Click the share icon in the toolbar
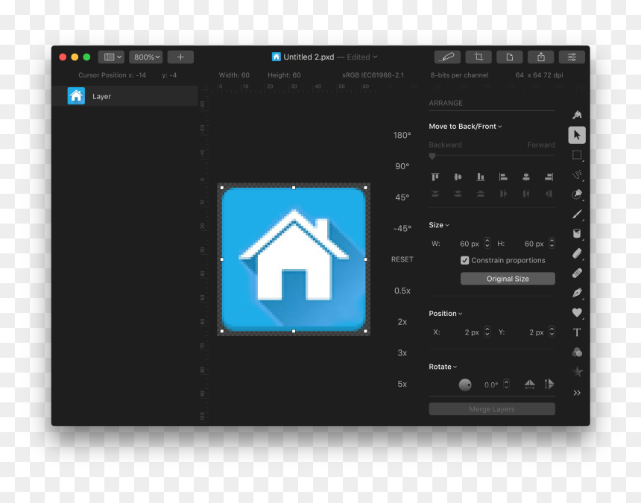The image size is (641, 503). click(x=541, y=57)
